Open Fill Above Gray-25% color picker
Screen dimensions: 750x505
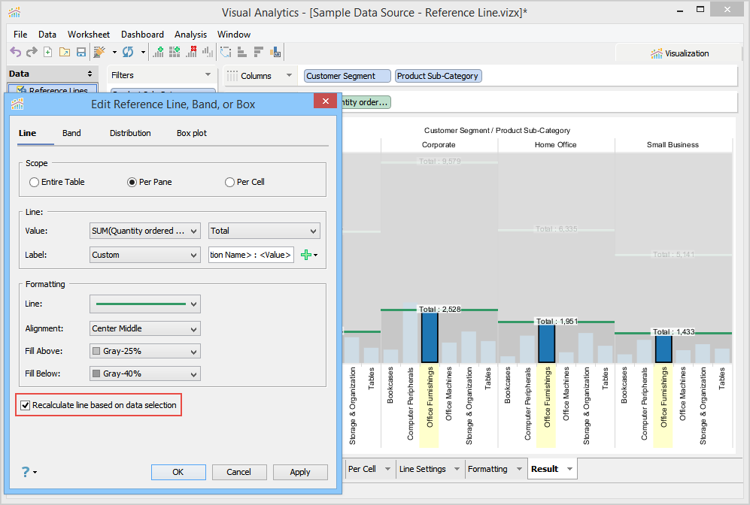click(144, 351)
